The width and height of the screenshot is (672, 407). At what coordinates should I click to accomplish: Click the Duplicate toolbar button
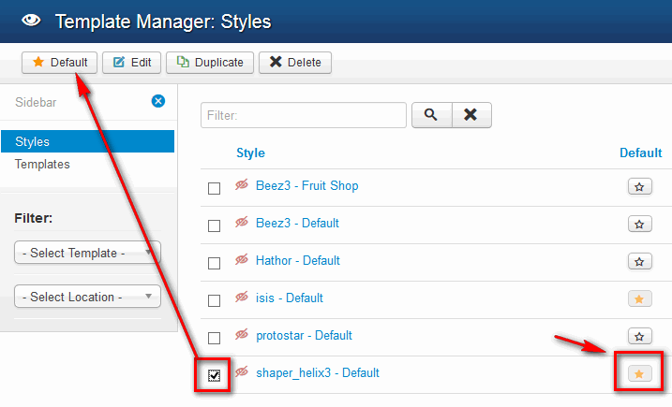(209, 63)
